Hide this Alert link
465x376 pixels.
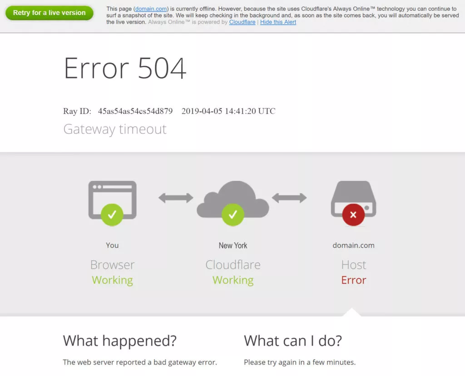278,22
